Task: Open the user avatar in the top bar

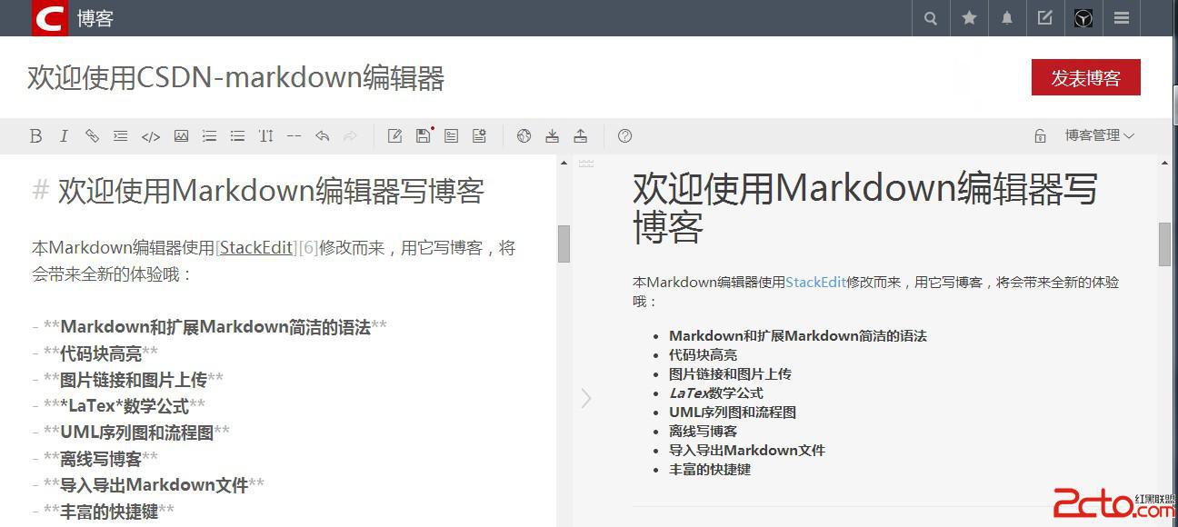Action: pos(1083,18)
